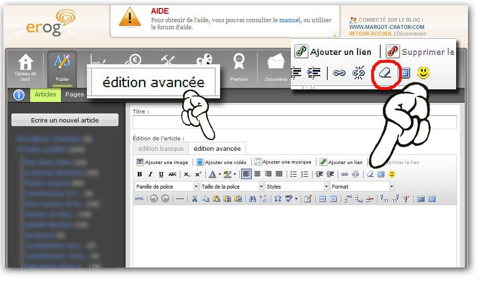Insert emoticon with the smiley icon
The height and width of the screenshot is (285, 484).
click(x=392, y=174)
